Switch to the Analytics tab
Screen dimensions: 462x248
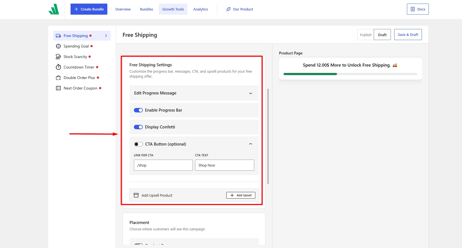[201, 9]
